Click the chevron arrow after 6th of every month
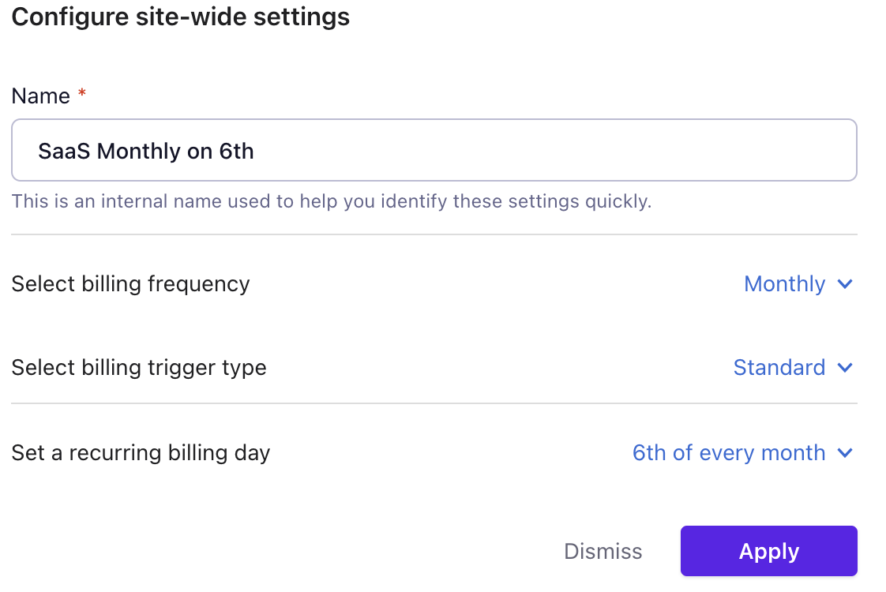 click(845, 453)
